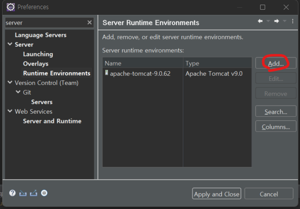
Task: Open the Launching preferences page
Action: pyautogui.click(x=38, y=54)
